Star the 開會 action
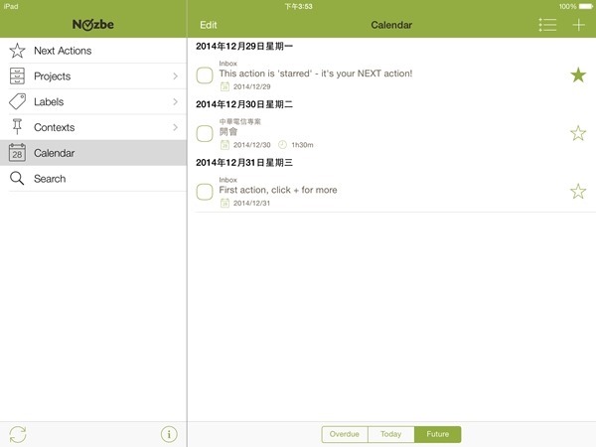The height and width of the screenshot is (447, 596). pos(578,133)
